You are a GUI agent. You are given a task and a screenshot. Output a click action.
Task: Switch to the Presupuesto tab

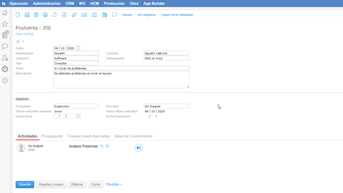(52, 136)
